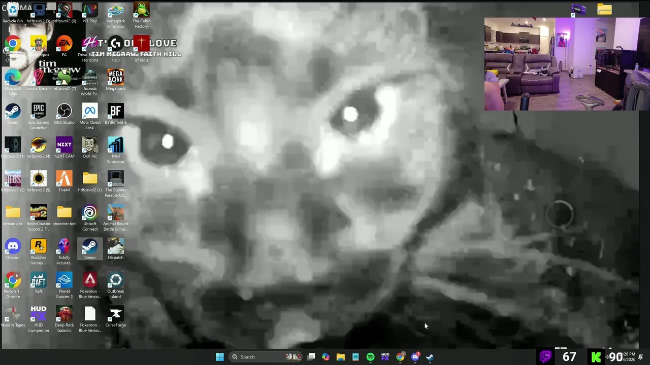Open the Person 1 - Chrome shortcut
This screenshot has width=650, height=365.
[13, 286]
